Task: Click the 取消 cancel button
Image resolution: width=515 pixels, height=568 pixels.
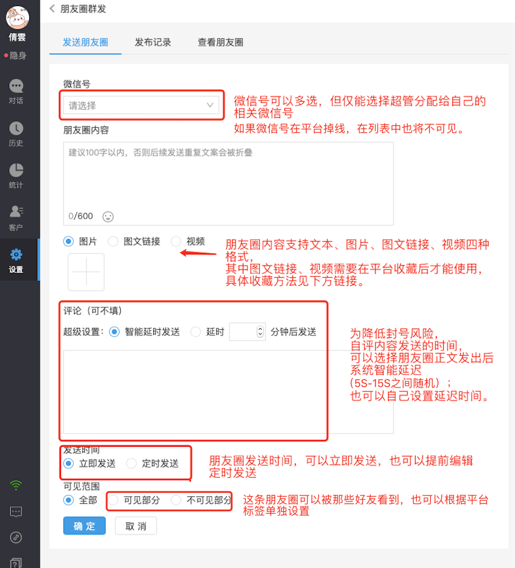Action: pos(136,525)
